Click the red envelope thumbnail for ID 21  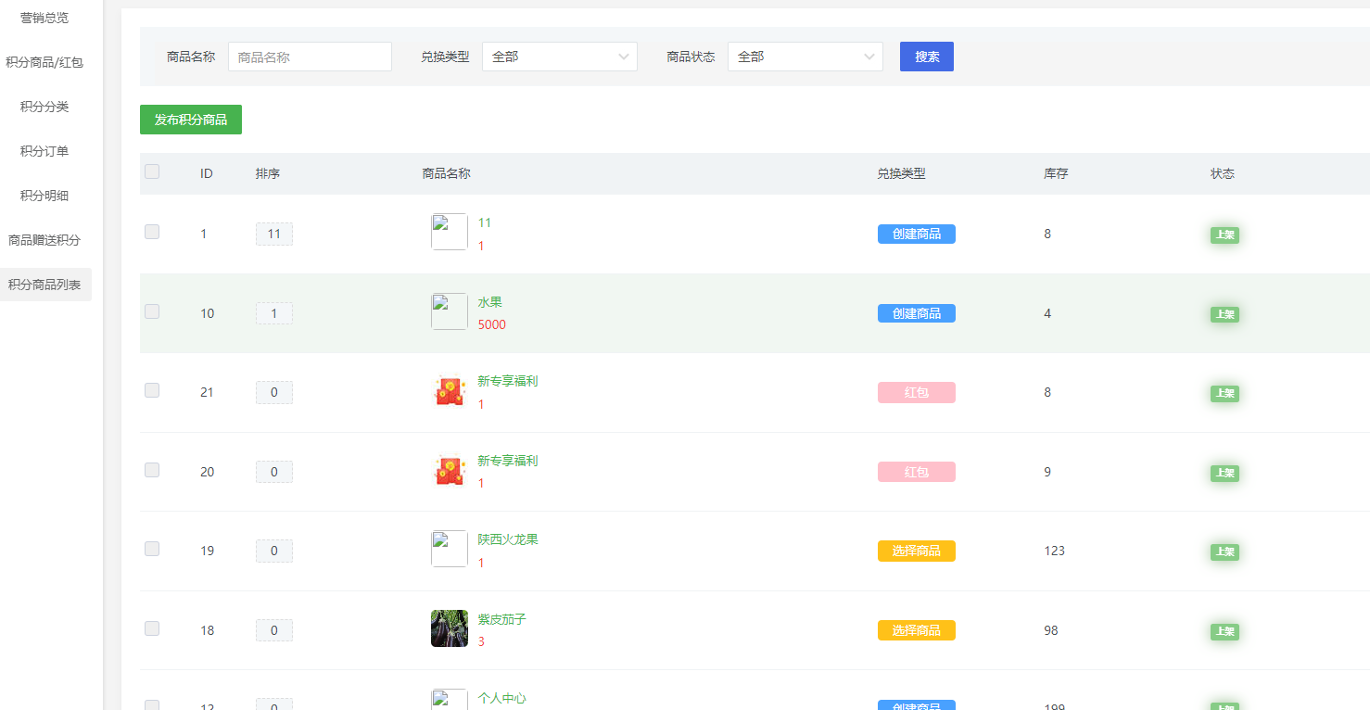450,391
